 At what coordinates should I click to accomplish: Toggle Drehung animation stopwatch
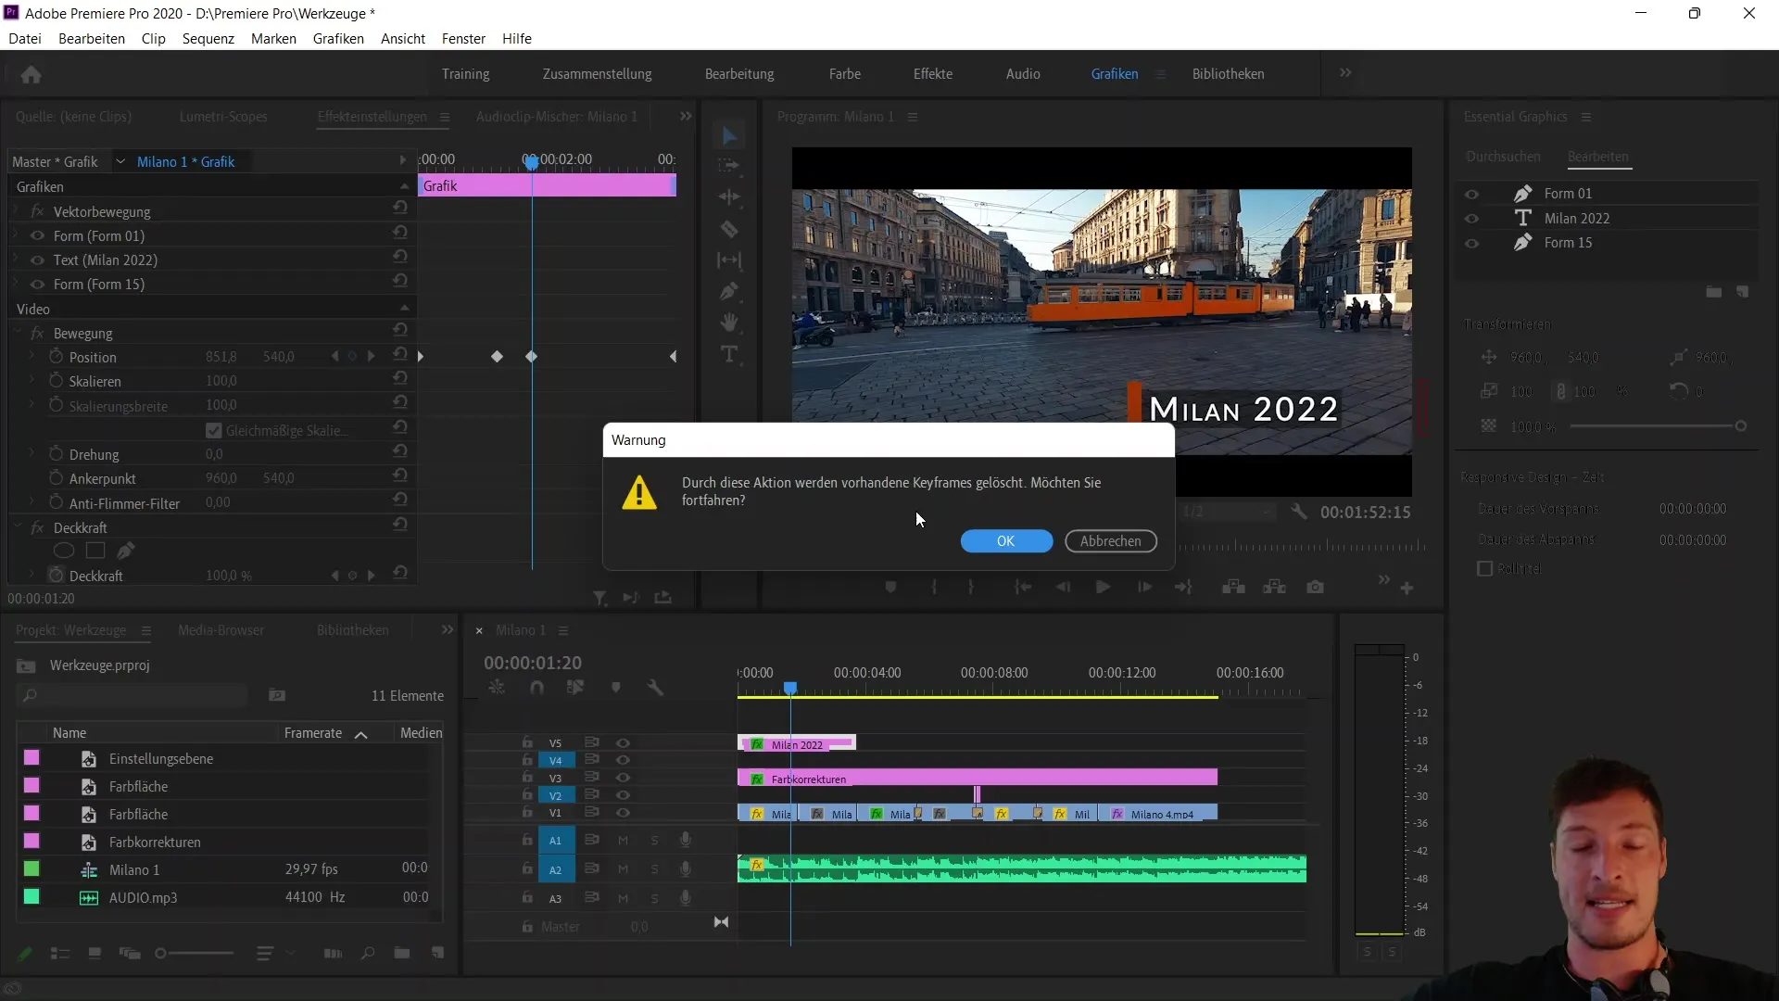click(56, 454)
